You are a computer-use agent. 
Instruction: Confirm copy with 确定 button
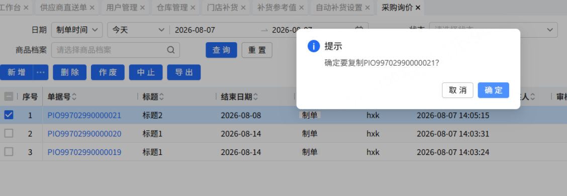493,90
